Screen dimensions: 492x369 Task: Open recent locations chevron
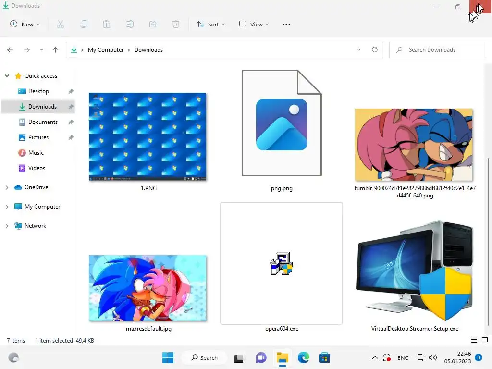[x=41, y=50]
